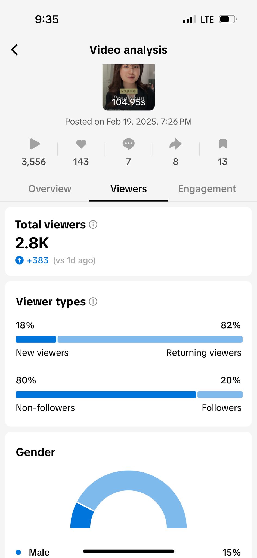Tap the dark blue Male gauge segment
This screenshot has width=257, height=558.
[x=81, y=516]
